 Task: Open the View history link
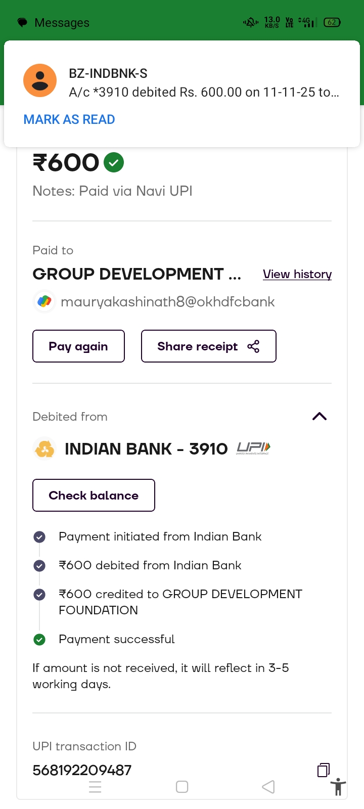click(297, 274)
